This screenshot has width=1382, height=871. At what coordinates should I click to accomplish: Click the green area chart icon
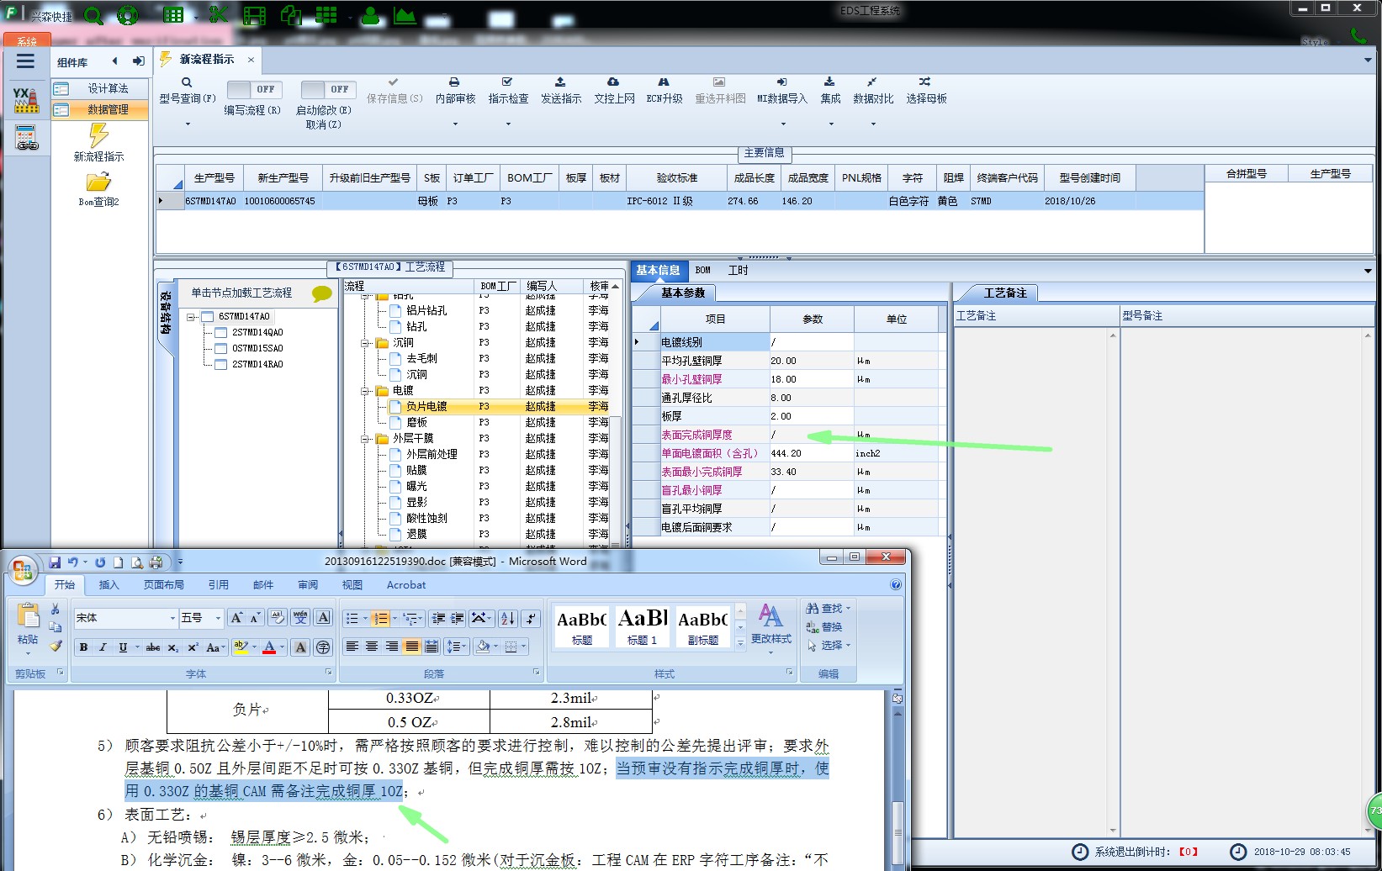point(405,15)
